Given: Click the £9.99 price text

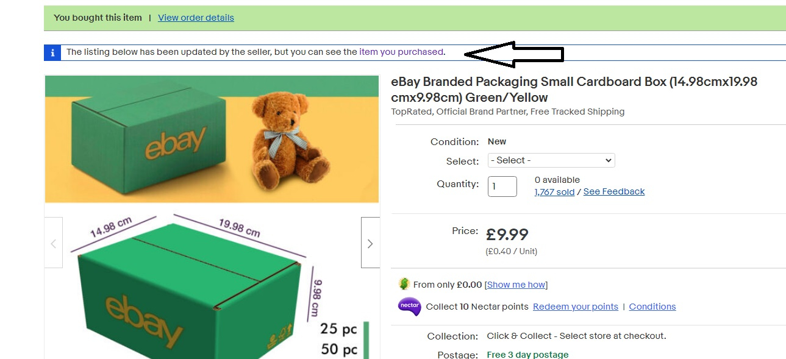Looking at the screenshot, I should (x=507, y=234).
